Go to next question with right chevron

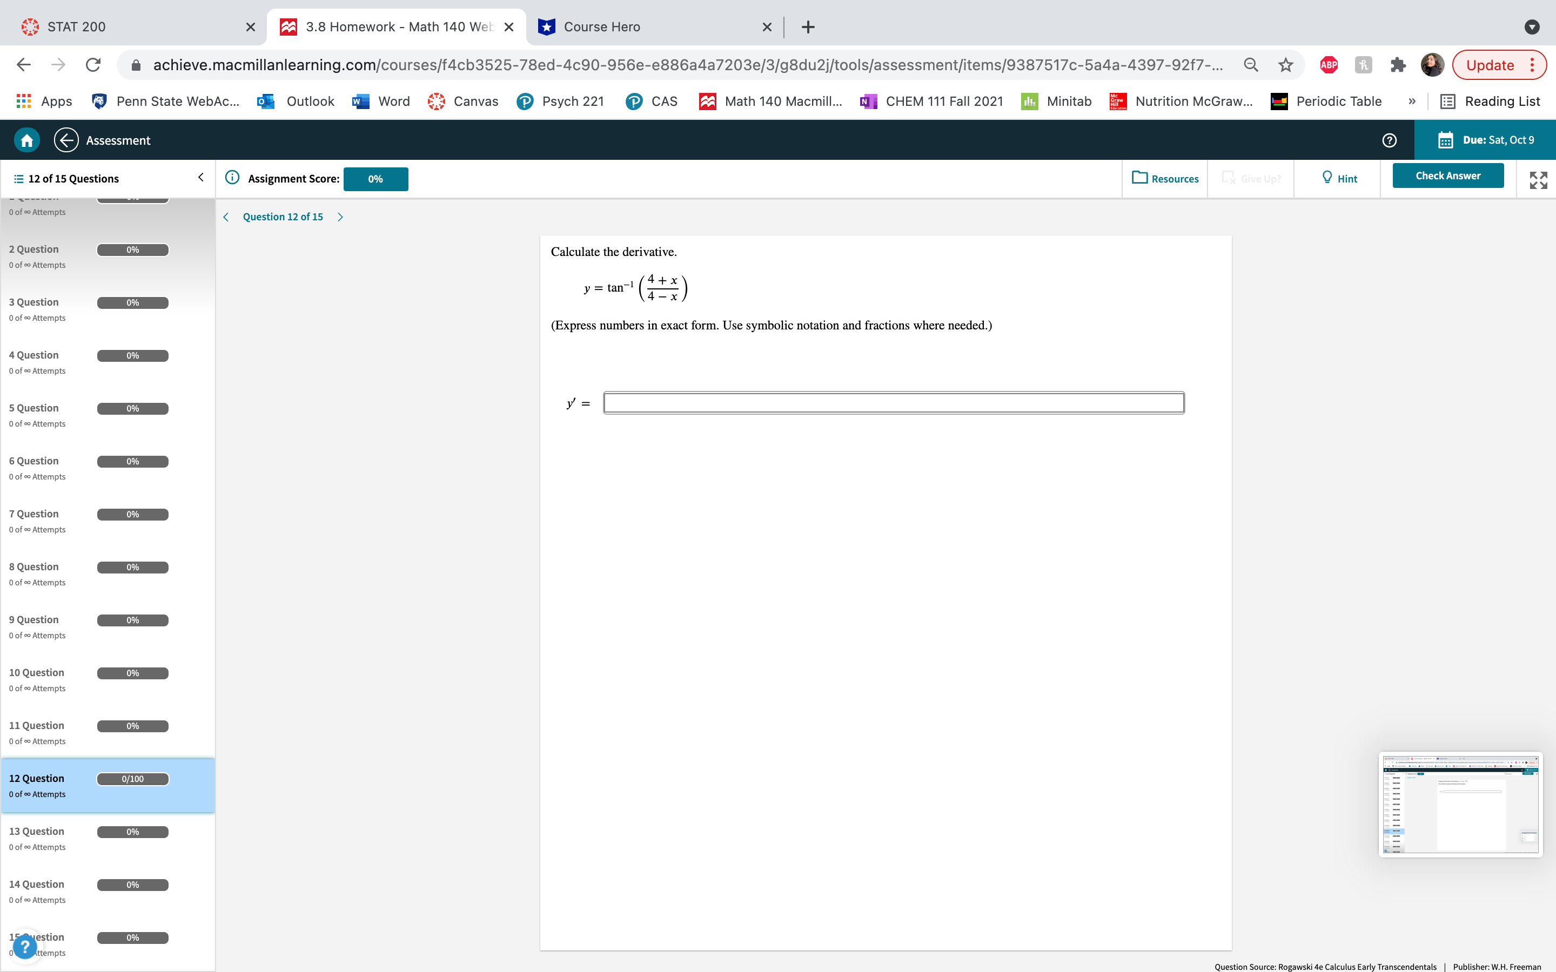(x=341, y=217)
